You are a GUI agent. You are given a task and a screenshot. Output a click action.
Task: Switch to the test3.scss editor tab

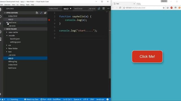click(78, 9)
